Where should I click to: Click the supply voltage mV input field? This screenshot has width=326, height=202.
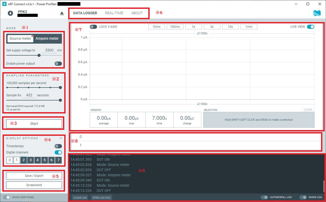tap(49, 50)
